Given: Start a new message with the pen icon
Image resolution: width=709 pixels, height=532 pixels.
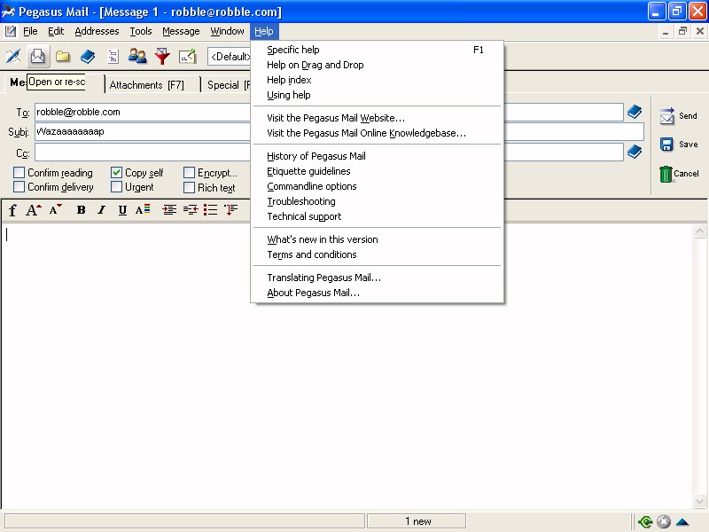Looking at the screenshot, I should point(13,56).
